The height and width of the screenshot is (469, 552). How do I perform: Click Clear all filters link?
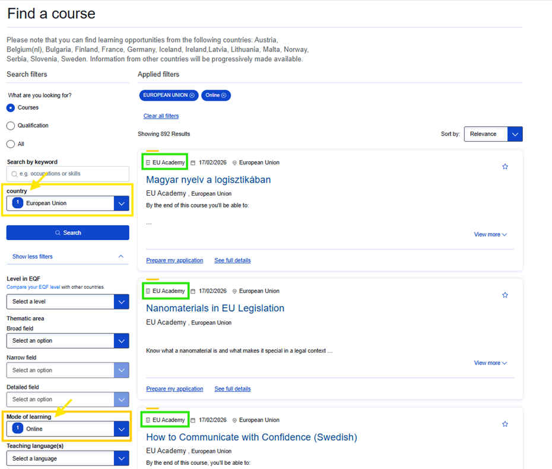tap(161, 116)
